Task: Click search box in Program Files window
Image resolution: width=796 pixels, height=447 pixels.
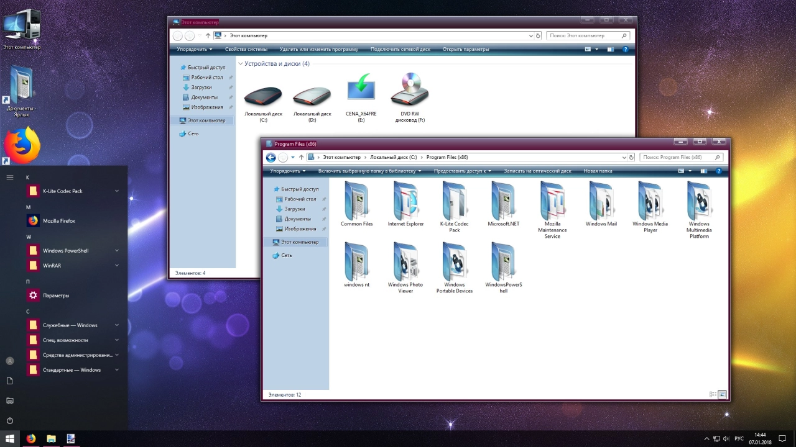Action: (x=682, y=157)
